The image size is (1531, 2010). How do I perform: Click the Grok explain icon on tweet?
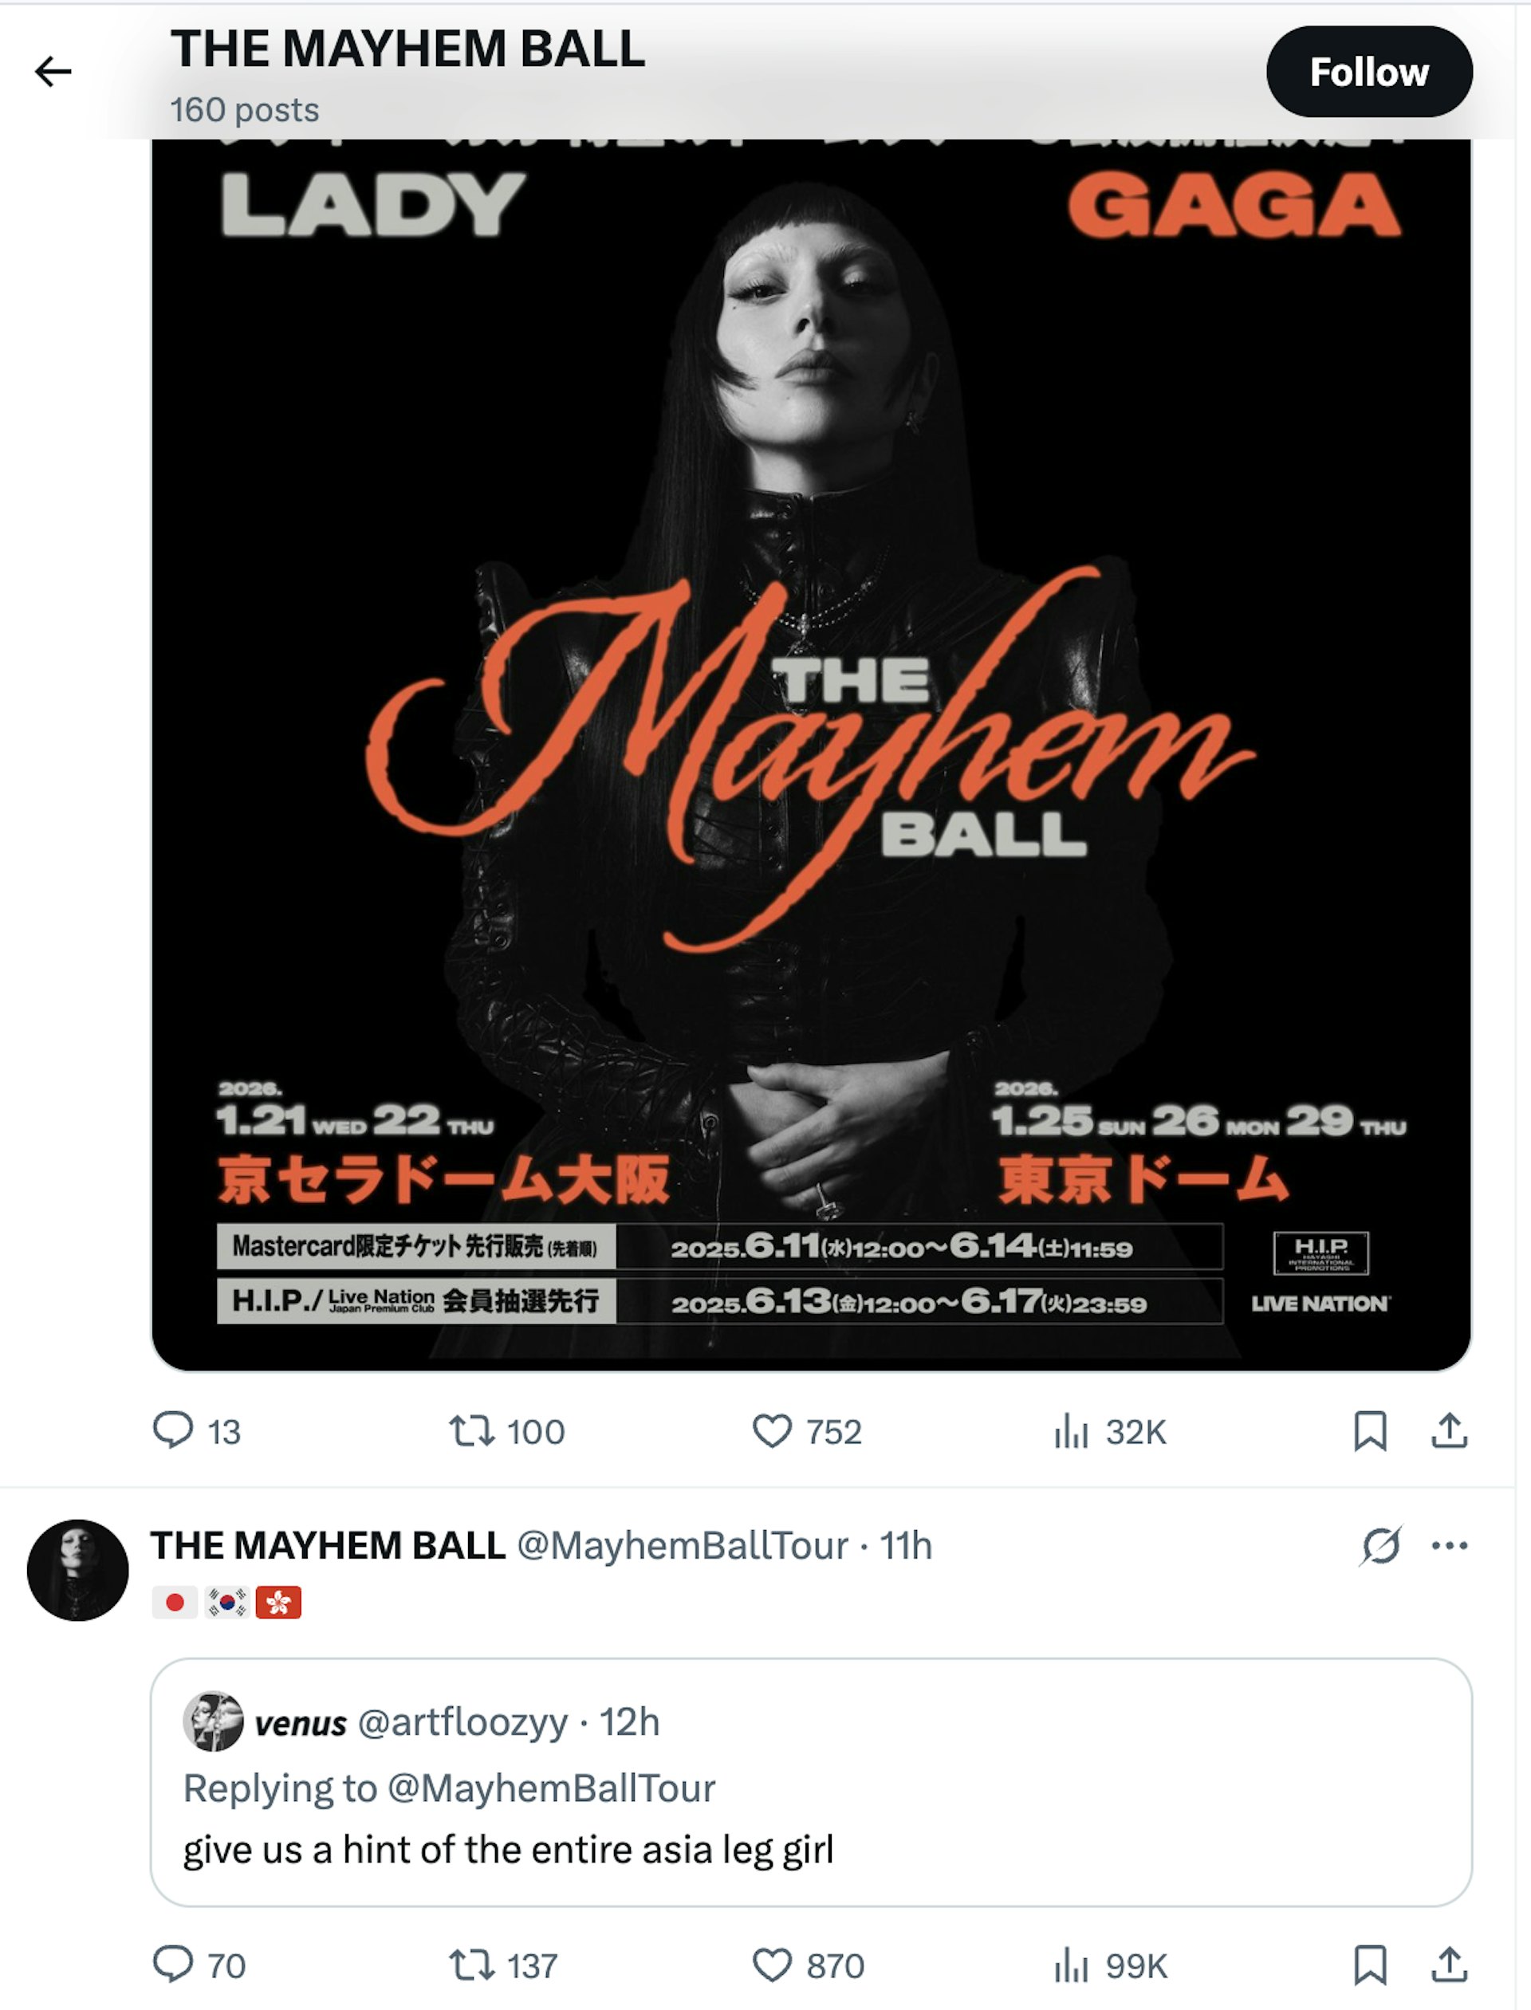(1380, 1545)
